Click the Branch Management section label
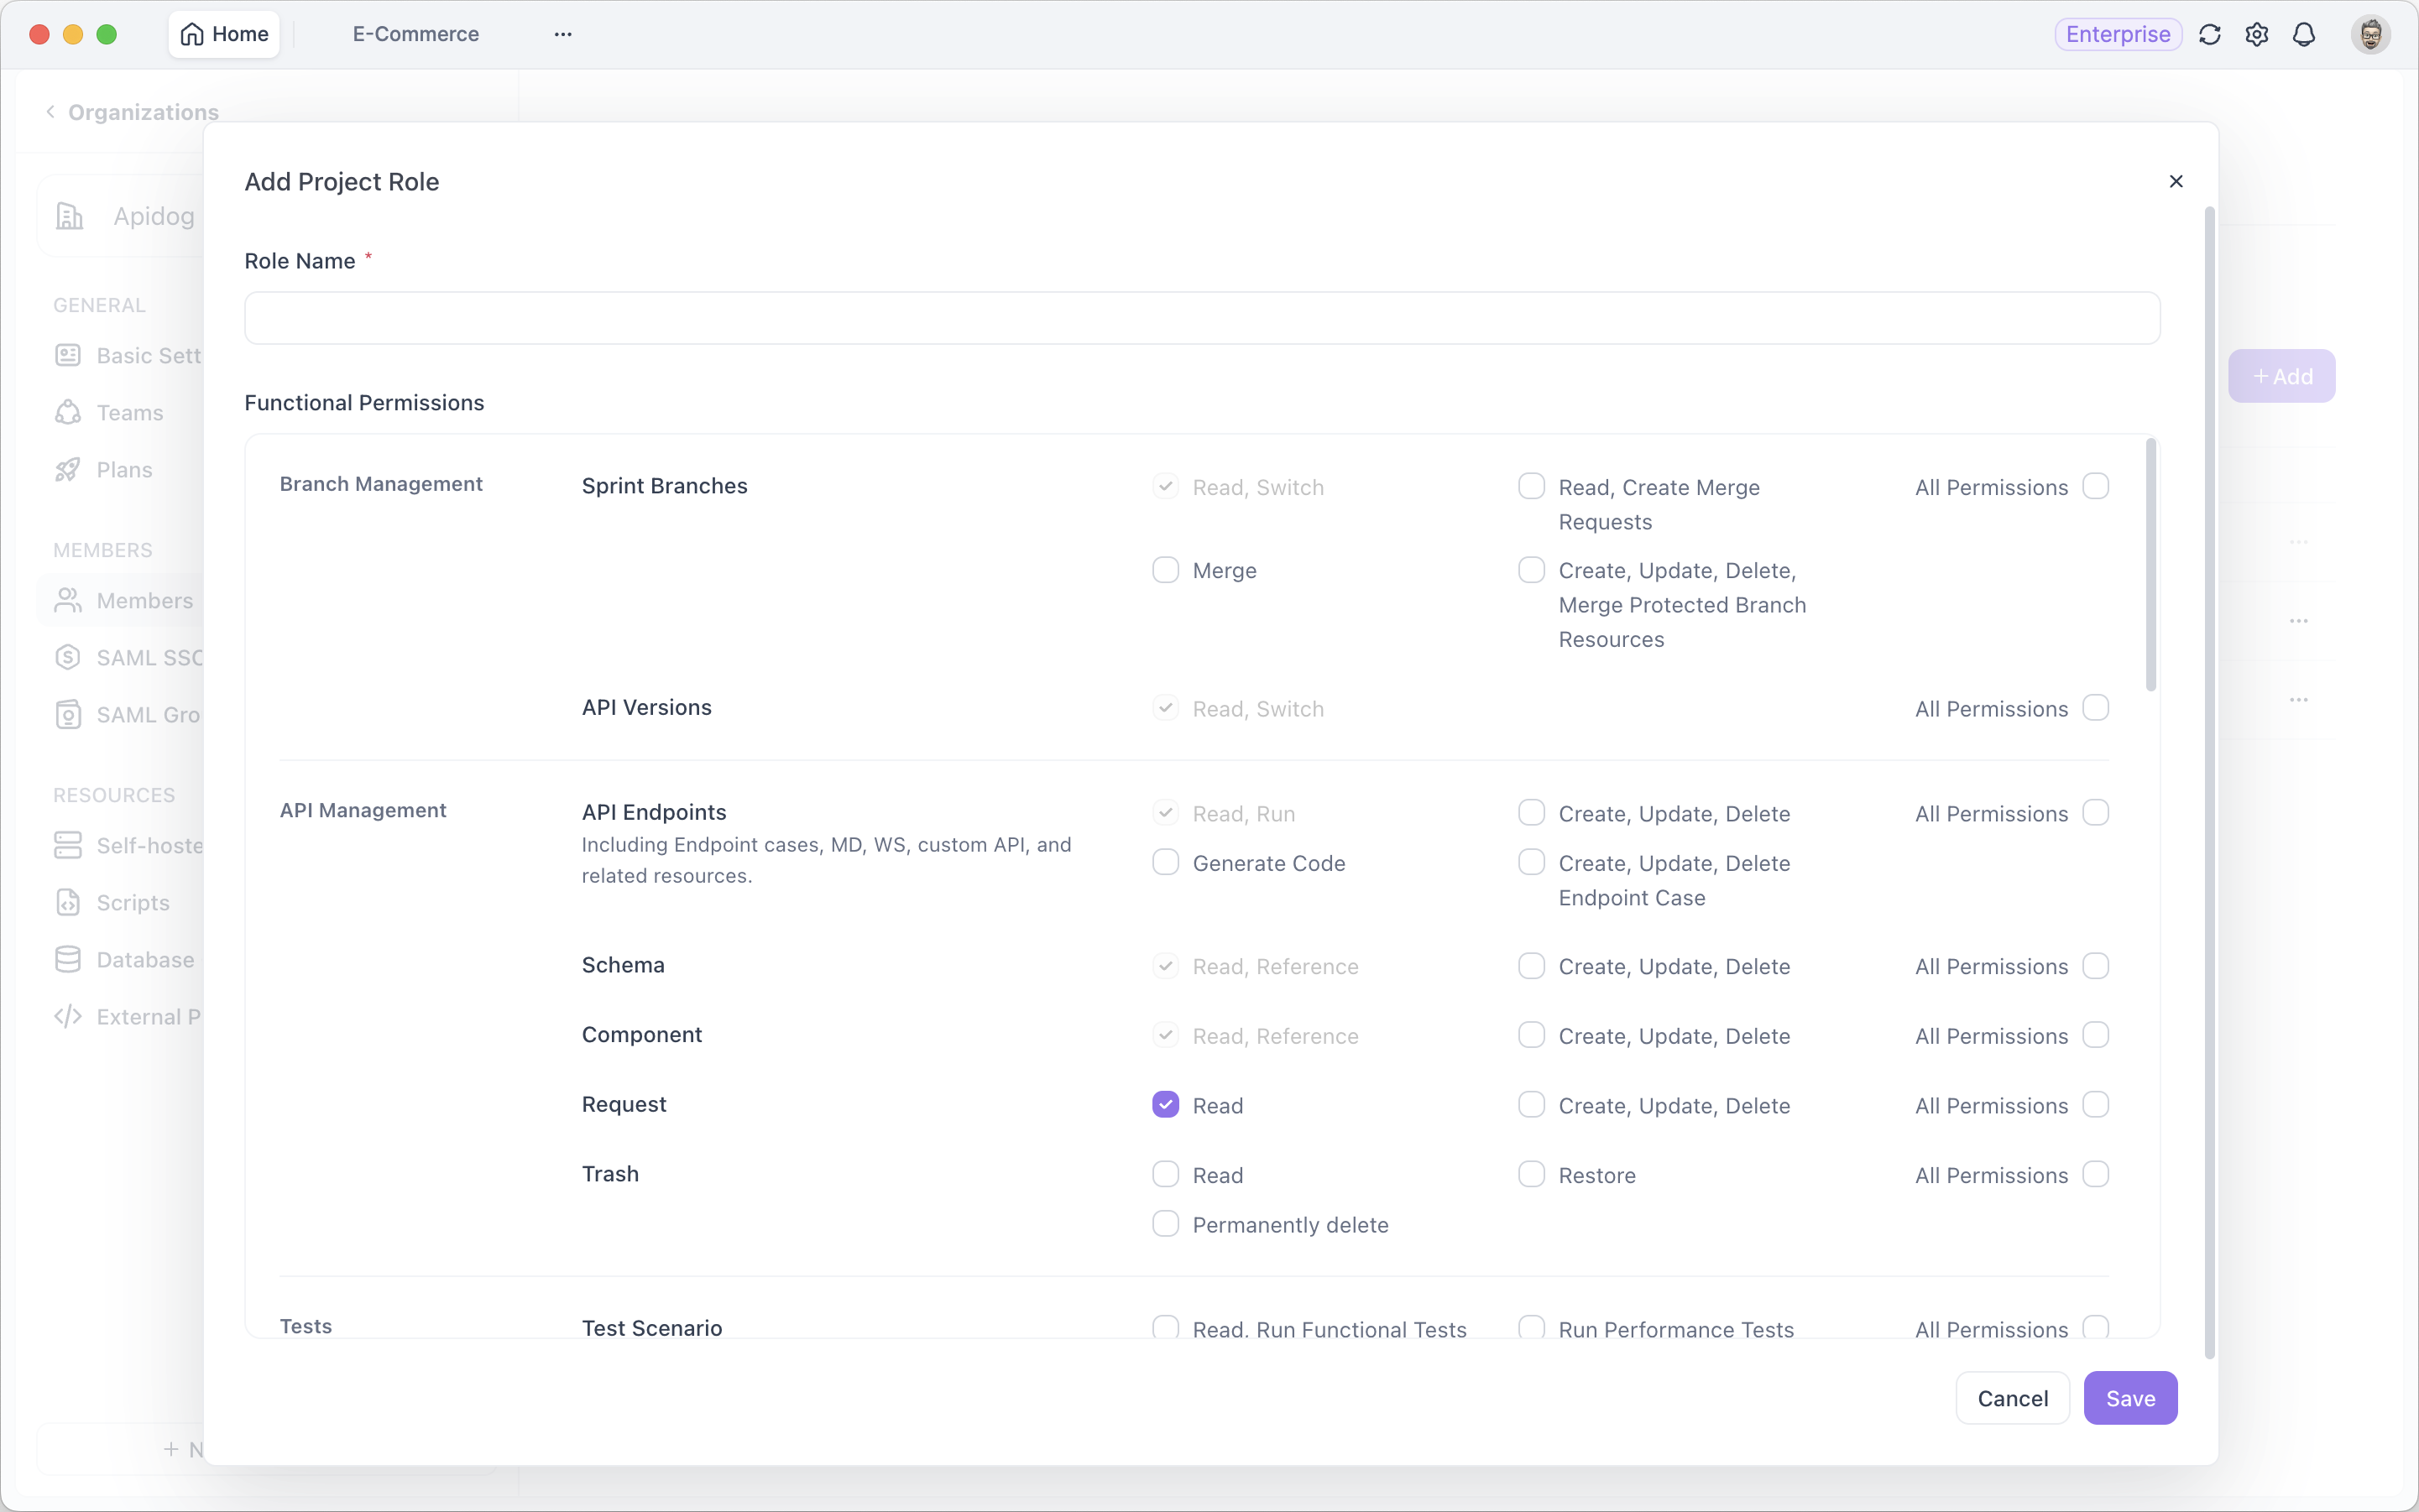This screenshot has width=2419, height=1512. click(381, 484)
